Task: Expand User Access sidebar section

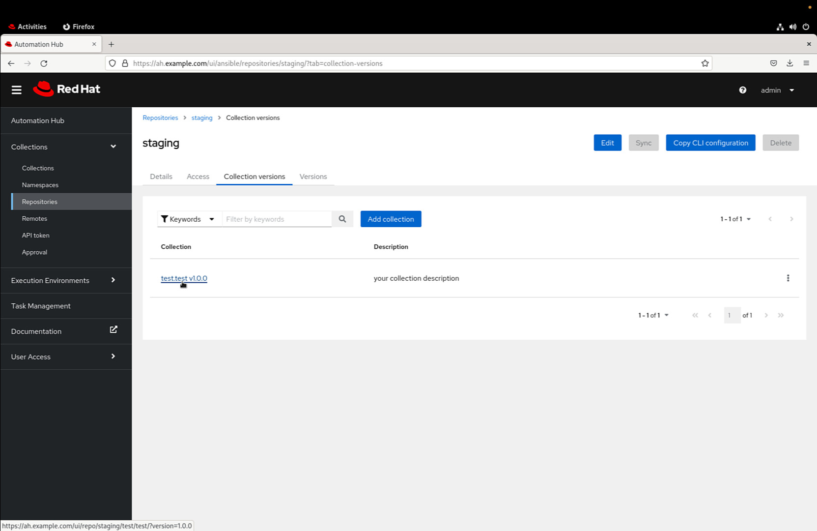Action: tap(66, 356)
